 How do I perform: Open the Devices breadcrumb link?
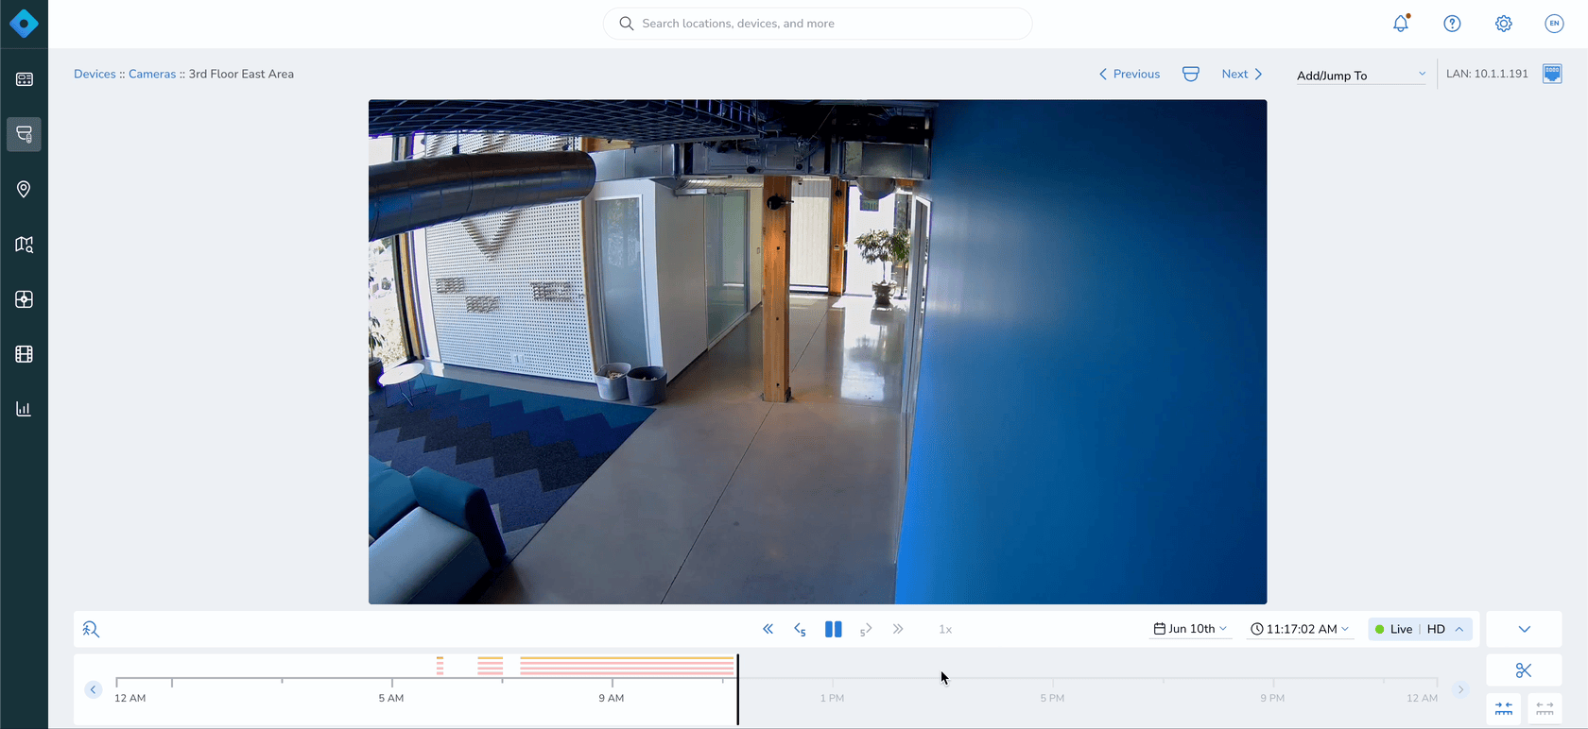click(x=95, y=74)
